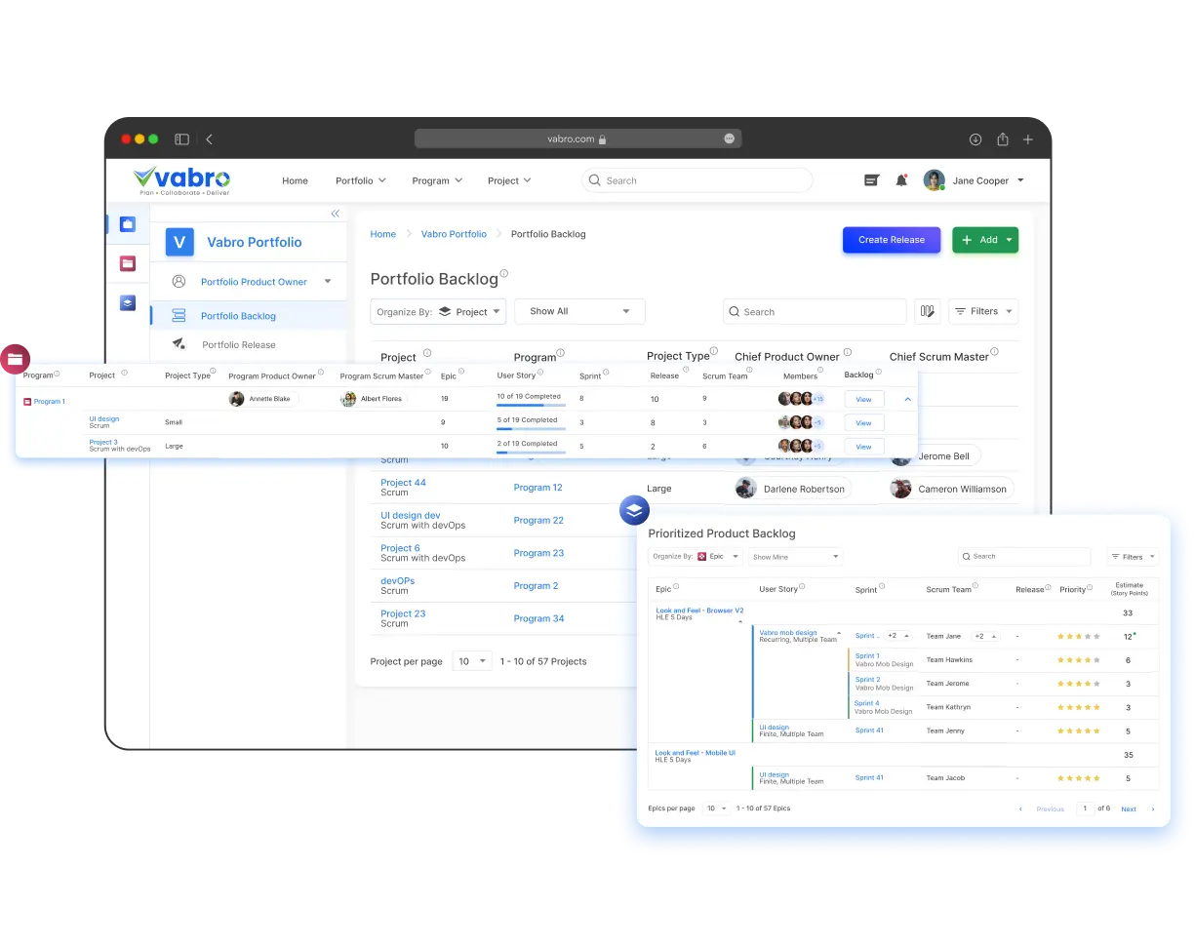Image resolution: width=1194 pixels, height=947 pixels.
Task: Click the Create Release button
Action: click(x=891, y=240)
